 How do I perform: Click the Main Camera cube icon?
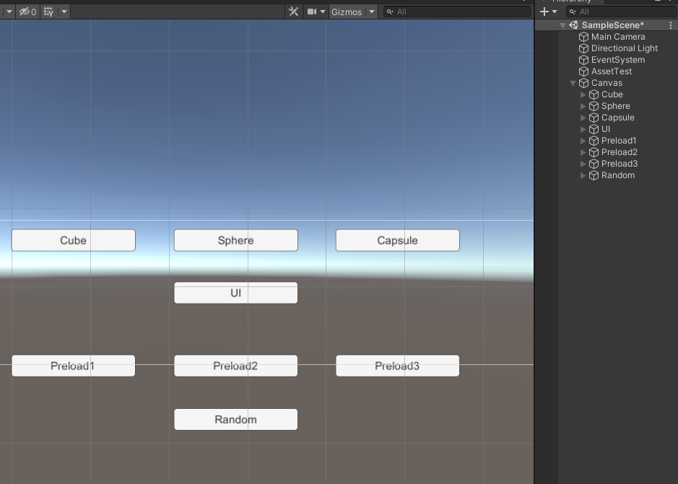pyautogui.click(x=583, y=37)
